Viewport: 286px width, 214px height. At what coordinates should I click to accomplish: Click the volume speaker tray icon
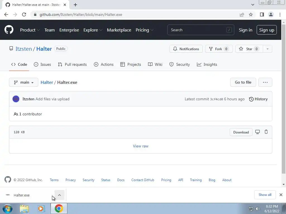click(258, 209)
